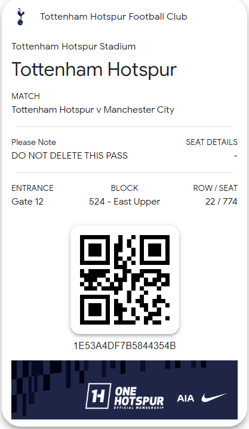Select the Tottenham Hotspur Football Club header text
The width and height of the screenshot is (249, 429).
[113, 17]
